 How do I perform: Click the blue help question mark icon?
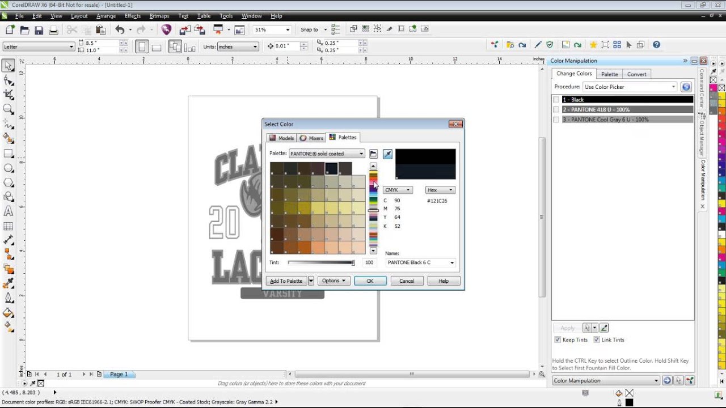tap(656, 45)
